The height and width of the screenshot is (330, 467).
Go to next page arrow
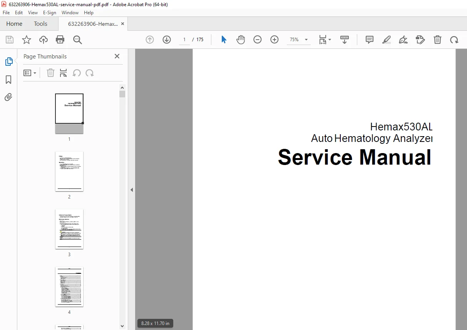[167, 40]
